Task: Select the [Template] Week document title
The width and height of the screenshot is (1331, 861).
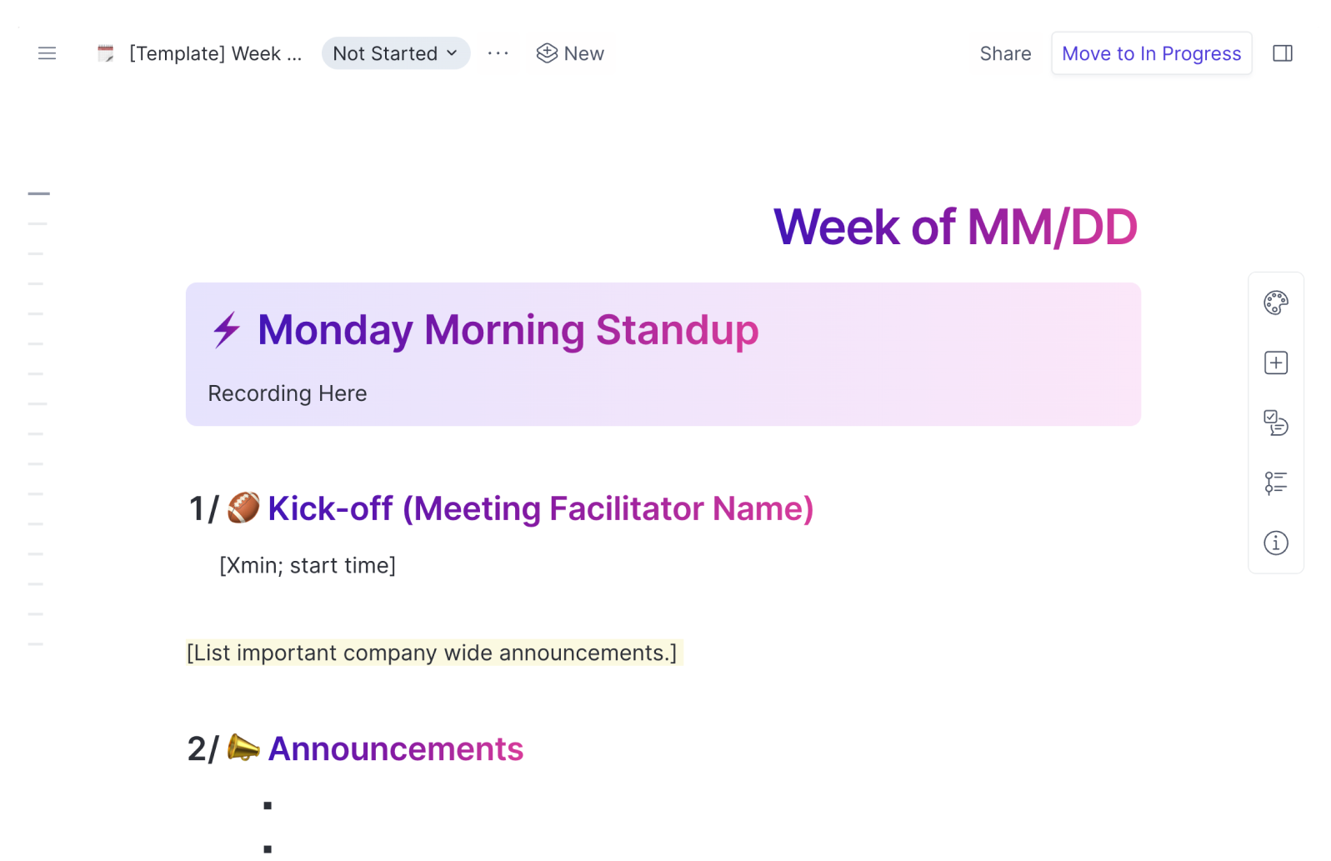Action: coord(215,53)
